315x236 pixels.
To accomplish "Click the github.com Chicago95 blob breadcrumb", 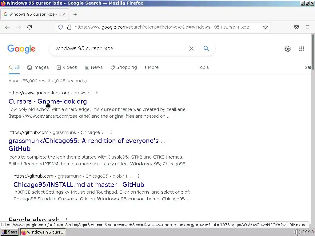I will point(72,176).
